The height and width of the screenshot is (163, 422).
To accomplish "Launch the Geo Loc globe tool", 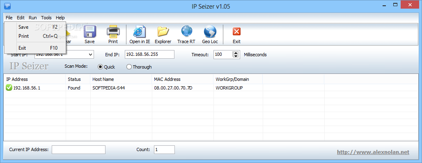I will [210, 32].
